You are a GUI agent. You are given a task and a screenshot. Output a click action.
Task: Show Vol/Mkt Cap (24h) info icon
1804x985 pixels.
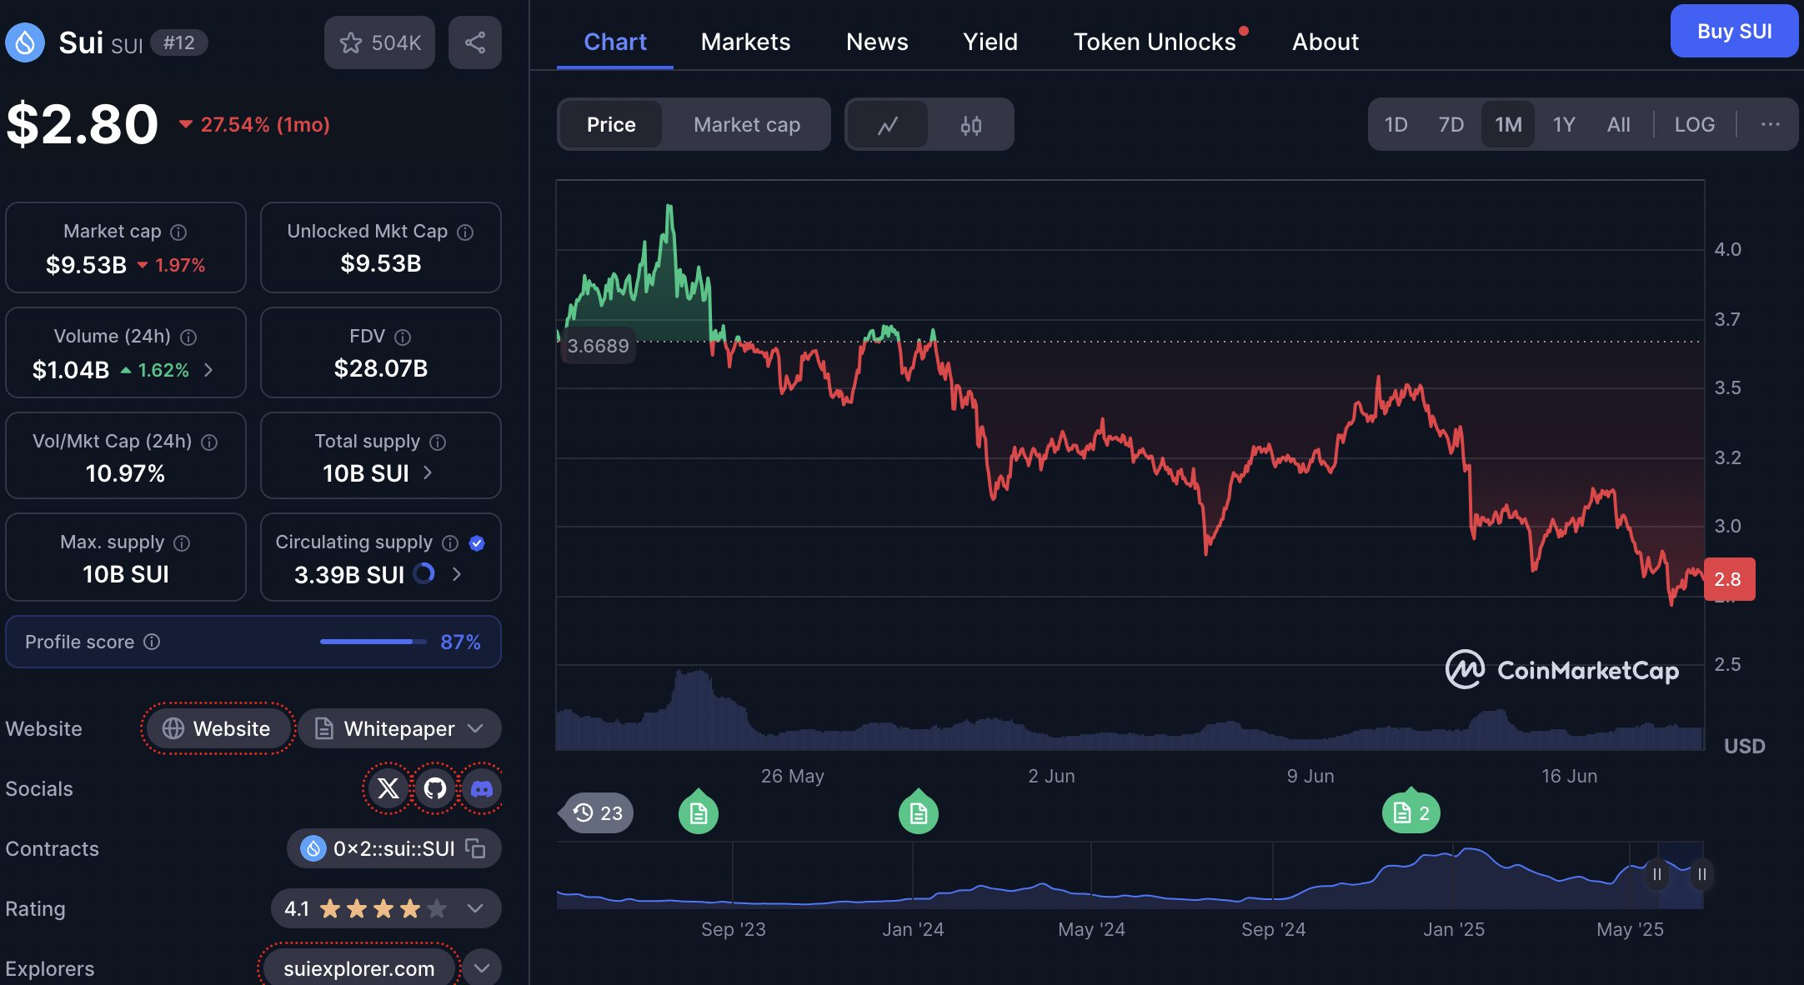click(x=209, y=442)
